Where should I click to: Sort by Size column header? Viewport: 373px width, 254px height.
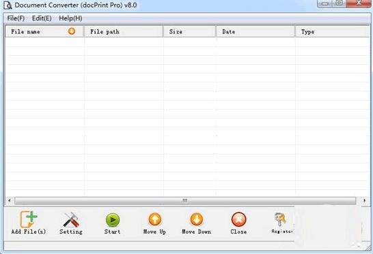coord(190,31)
